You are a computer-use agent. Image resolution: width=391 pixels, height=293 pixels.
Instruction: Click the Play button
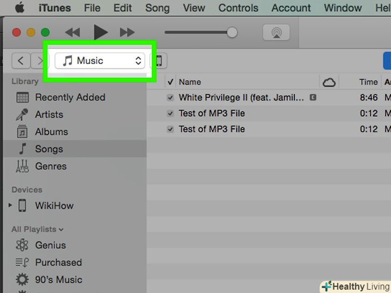(100, 33)
